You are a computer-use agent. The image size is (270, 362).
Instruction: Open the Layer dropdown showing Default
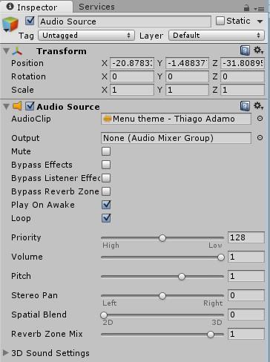pos(217,36)
